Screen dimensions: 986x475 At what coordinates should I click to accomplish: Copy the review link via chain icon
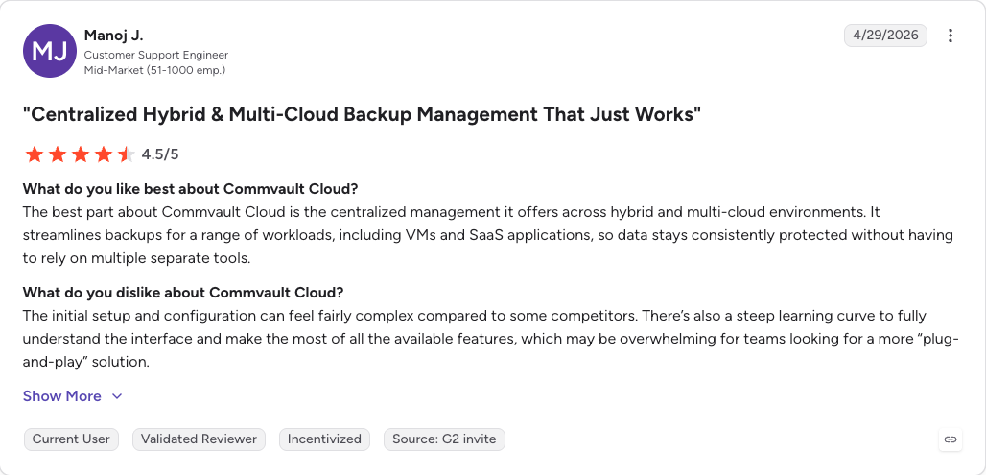point(951,439)
